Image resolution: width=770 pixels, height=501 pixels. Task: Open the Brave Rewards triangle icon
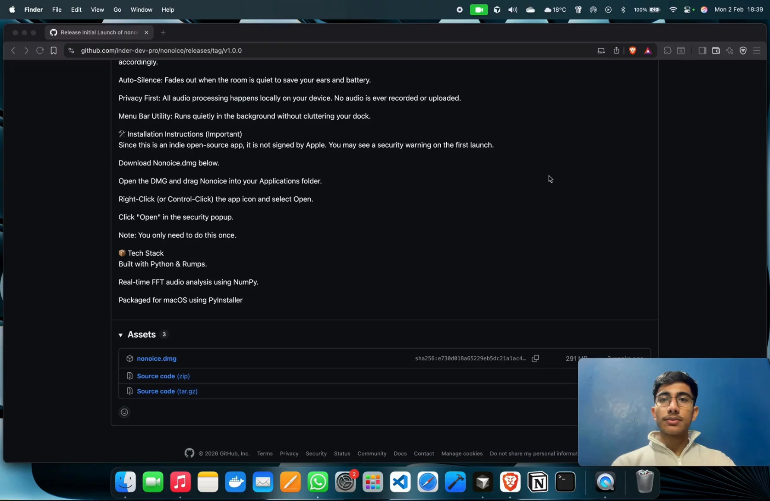(x=647, y=51)
